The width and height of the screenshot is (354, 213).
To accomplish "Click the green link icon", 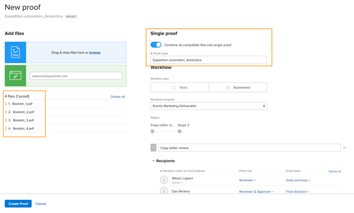I will click(x=15, y=76).
